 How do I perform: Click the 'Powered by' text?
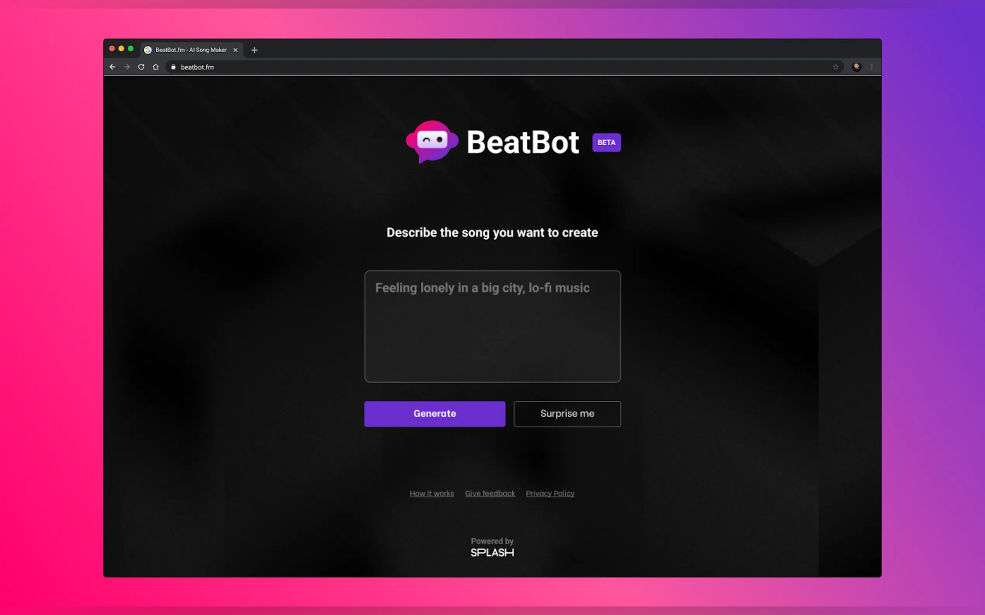point(492,541)
